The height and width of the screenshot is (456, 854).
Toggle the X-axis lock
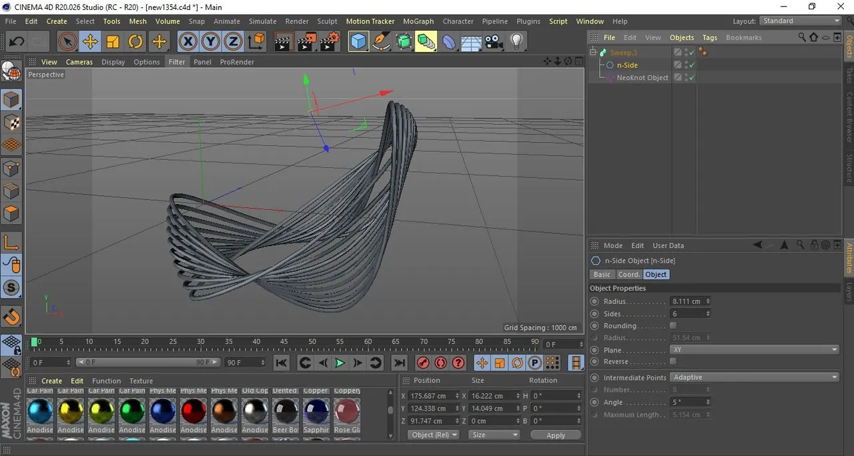tap(188, 42)
